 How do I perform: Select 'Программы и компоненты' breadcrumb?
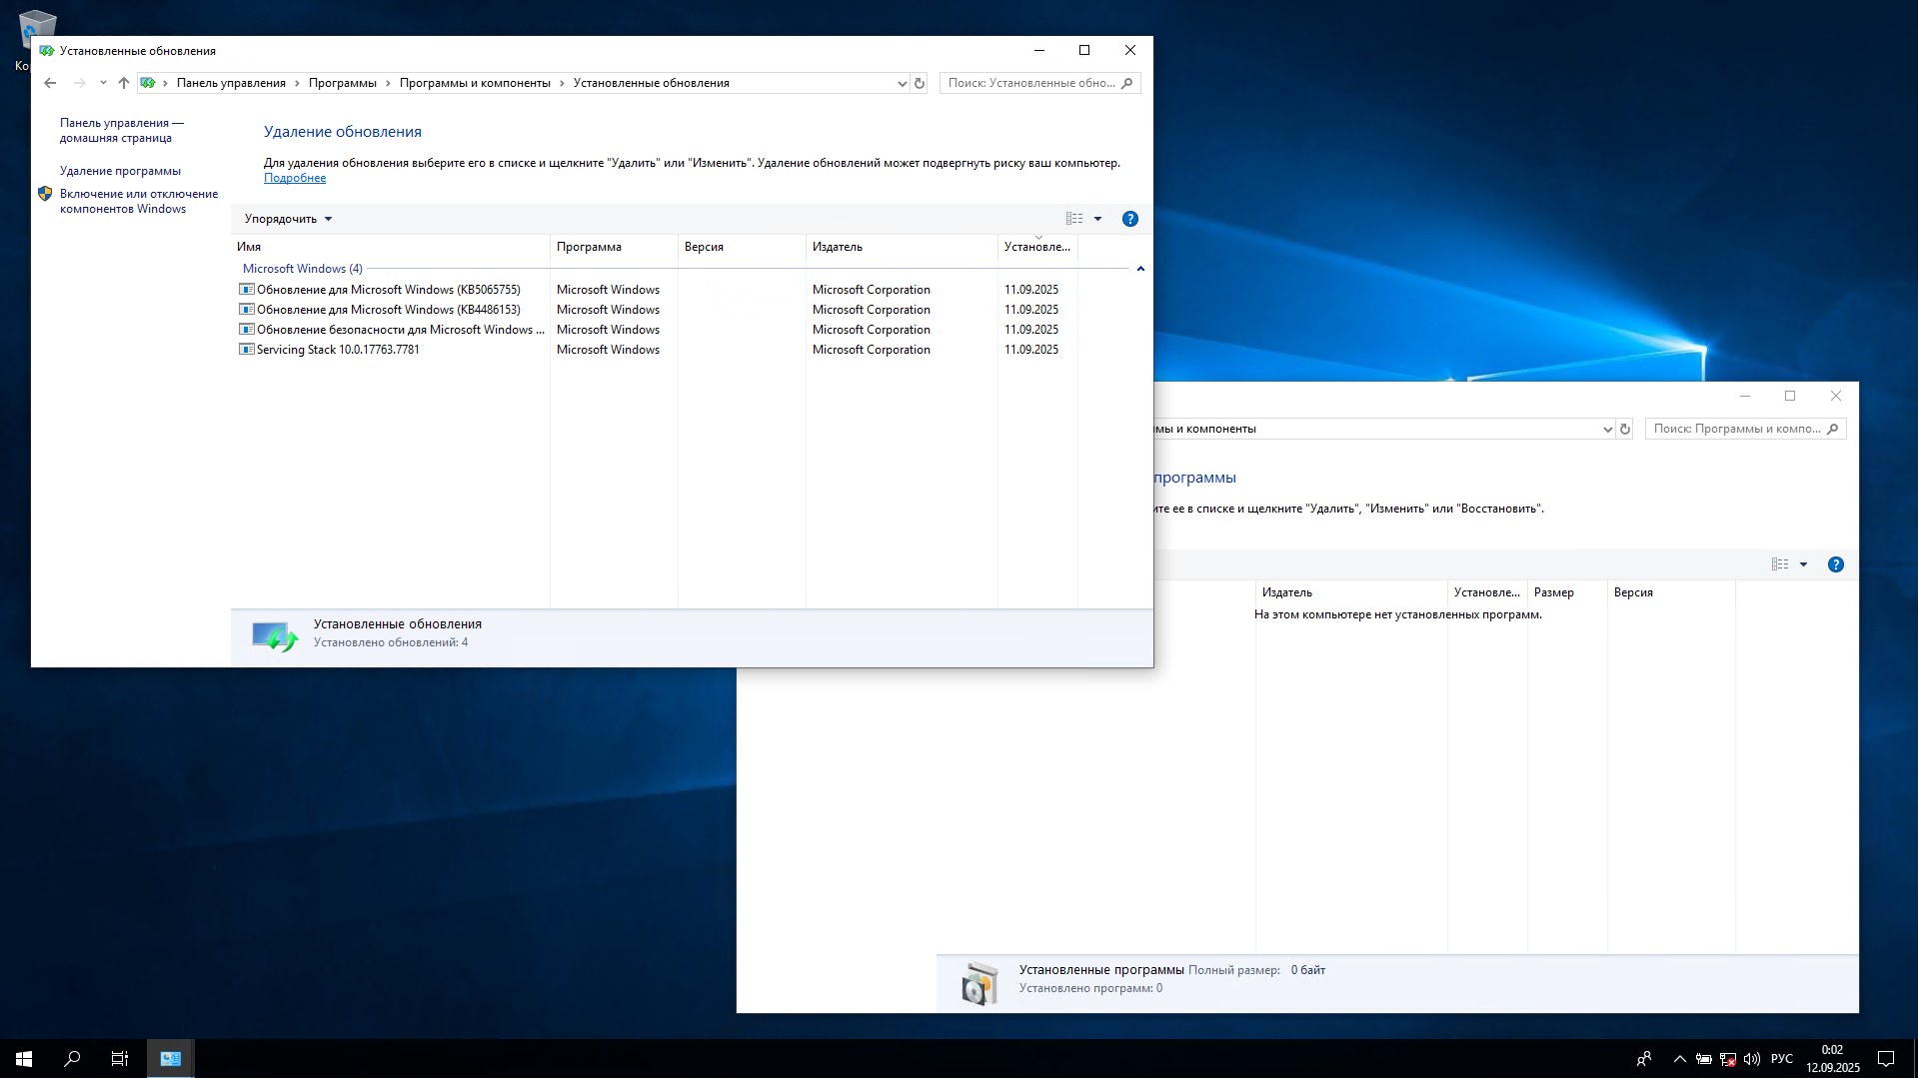[475, 83]
